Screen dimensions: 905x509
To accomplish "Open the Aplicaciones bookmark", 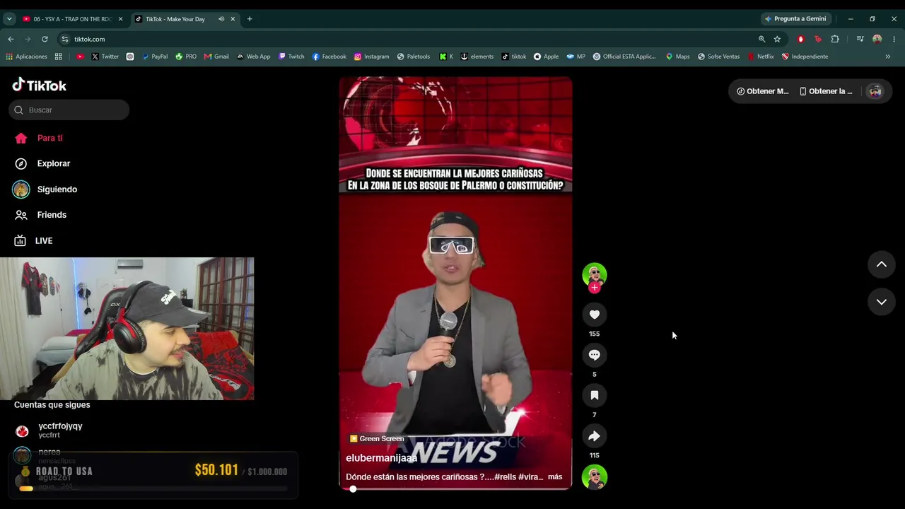I will point(26,57).
